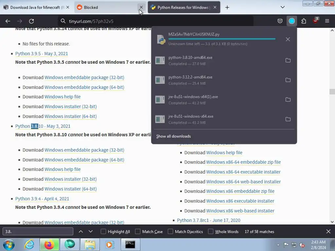Open Python 3.9.5 - May 3, 2021 link
The height and width of the screenshot is (251, 335).
[42, 54]
